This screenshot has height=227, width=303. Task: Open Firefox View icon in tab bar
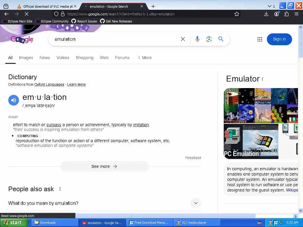(6, 7)
